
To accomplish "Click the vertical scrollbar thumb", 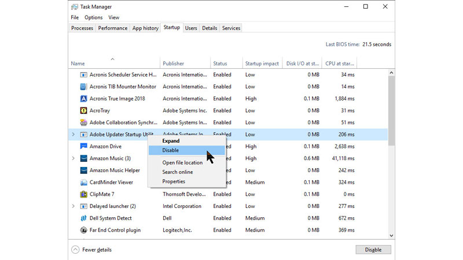I will 391,111.
